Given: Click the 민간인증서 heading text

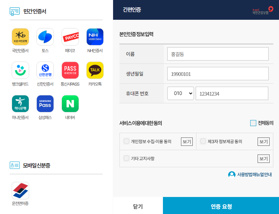Looking at the screenshot, I should click(x=35, y=12).
